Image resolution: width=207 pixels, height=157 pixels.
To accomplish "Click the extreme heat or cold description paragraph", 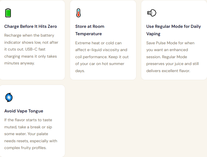I will coord(102,57).
